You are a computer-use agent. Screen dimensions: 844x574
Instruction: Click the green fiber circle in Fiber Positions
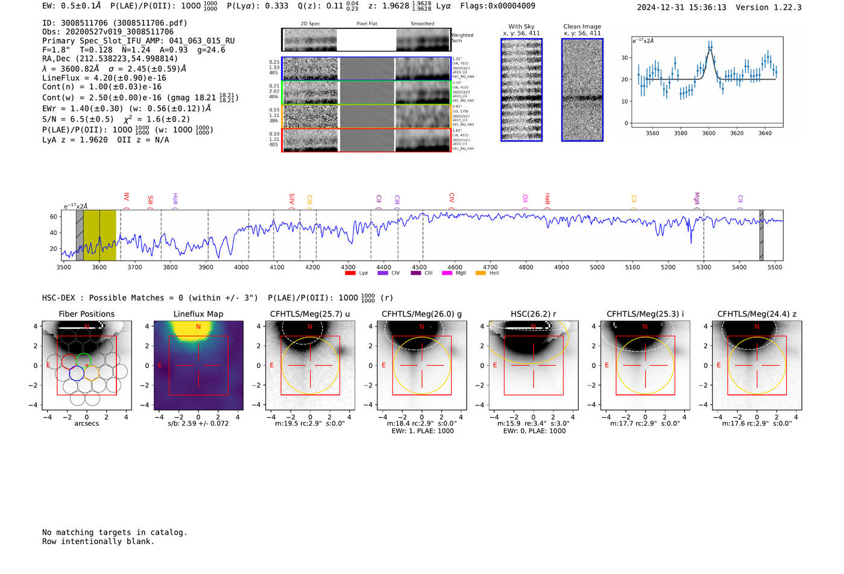point(83,361)
